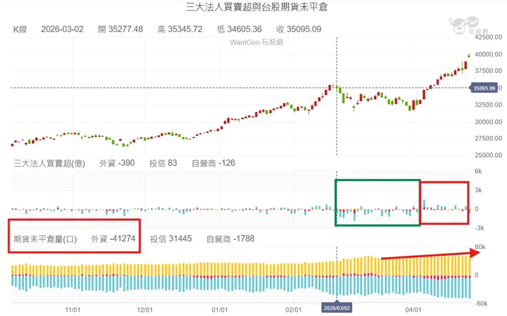Click the high value 高 35345.72
Viewport: 507px width, 316px height.
click(180, 29)
